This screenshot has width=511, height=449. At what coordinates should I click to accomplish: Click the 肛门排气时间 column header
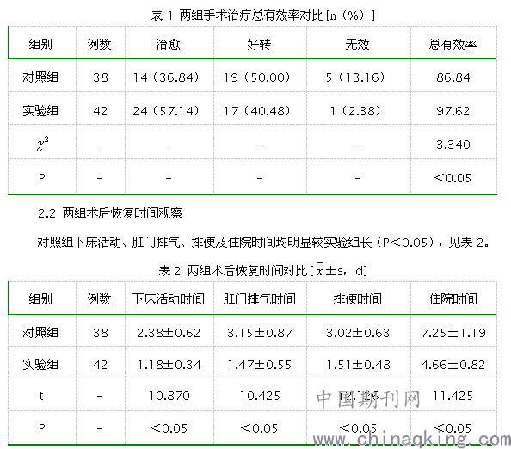pos(259,298)
